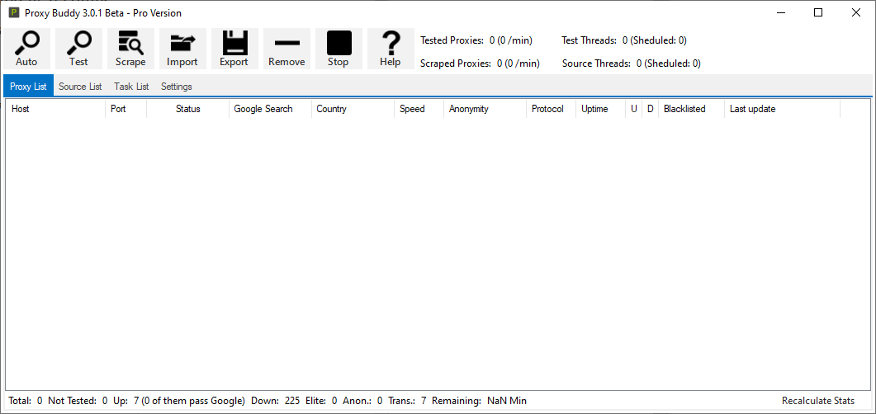Click the Not Tested: 0 status entry
This screenshot has width=876, height=414.
78,401
